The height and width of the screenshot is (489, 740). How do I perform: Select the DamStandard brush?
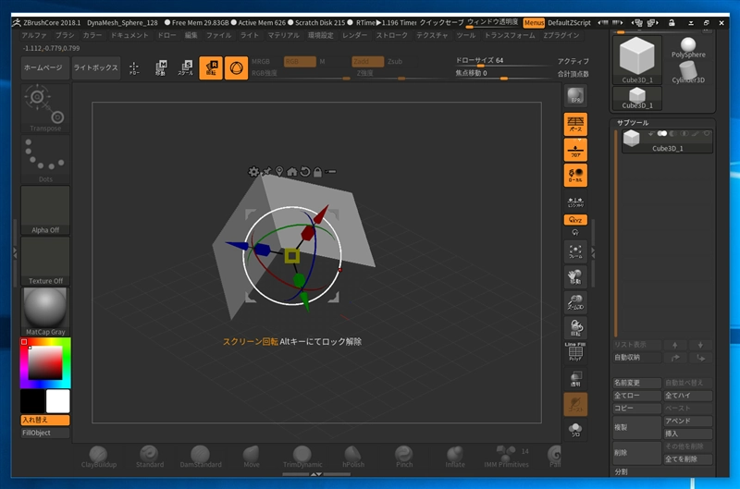coord(201,457)
